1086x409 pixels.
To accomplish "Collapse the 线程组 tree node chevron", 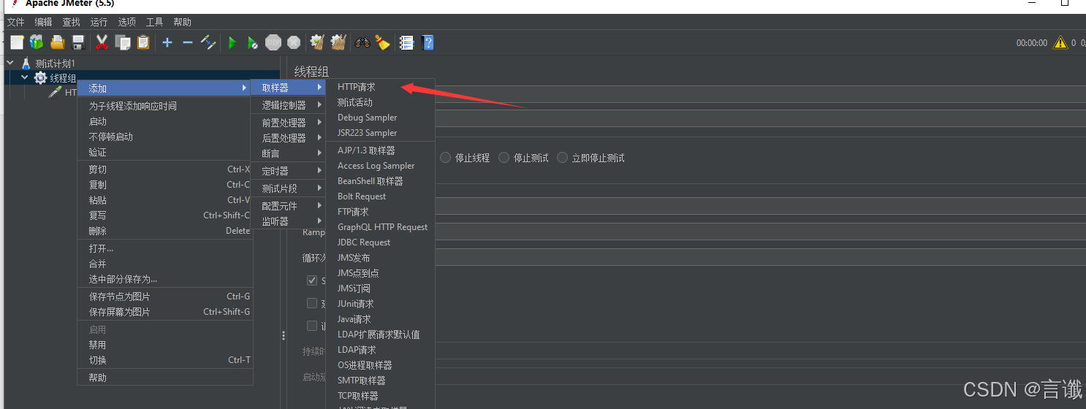I will (x=25, y=77).
